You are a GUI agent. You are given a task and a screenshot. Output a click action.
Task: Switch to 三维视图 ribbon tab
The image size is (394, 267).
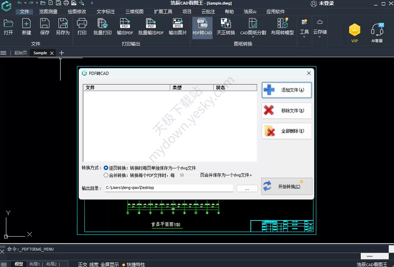[135, 11]
